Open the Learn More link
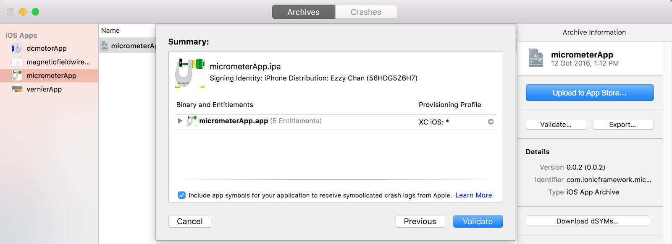Screen dimensions: 672x244 pyautogui.click(x=473, y=195)
